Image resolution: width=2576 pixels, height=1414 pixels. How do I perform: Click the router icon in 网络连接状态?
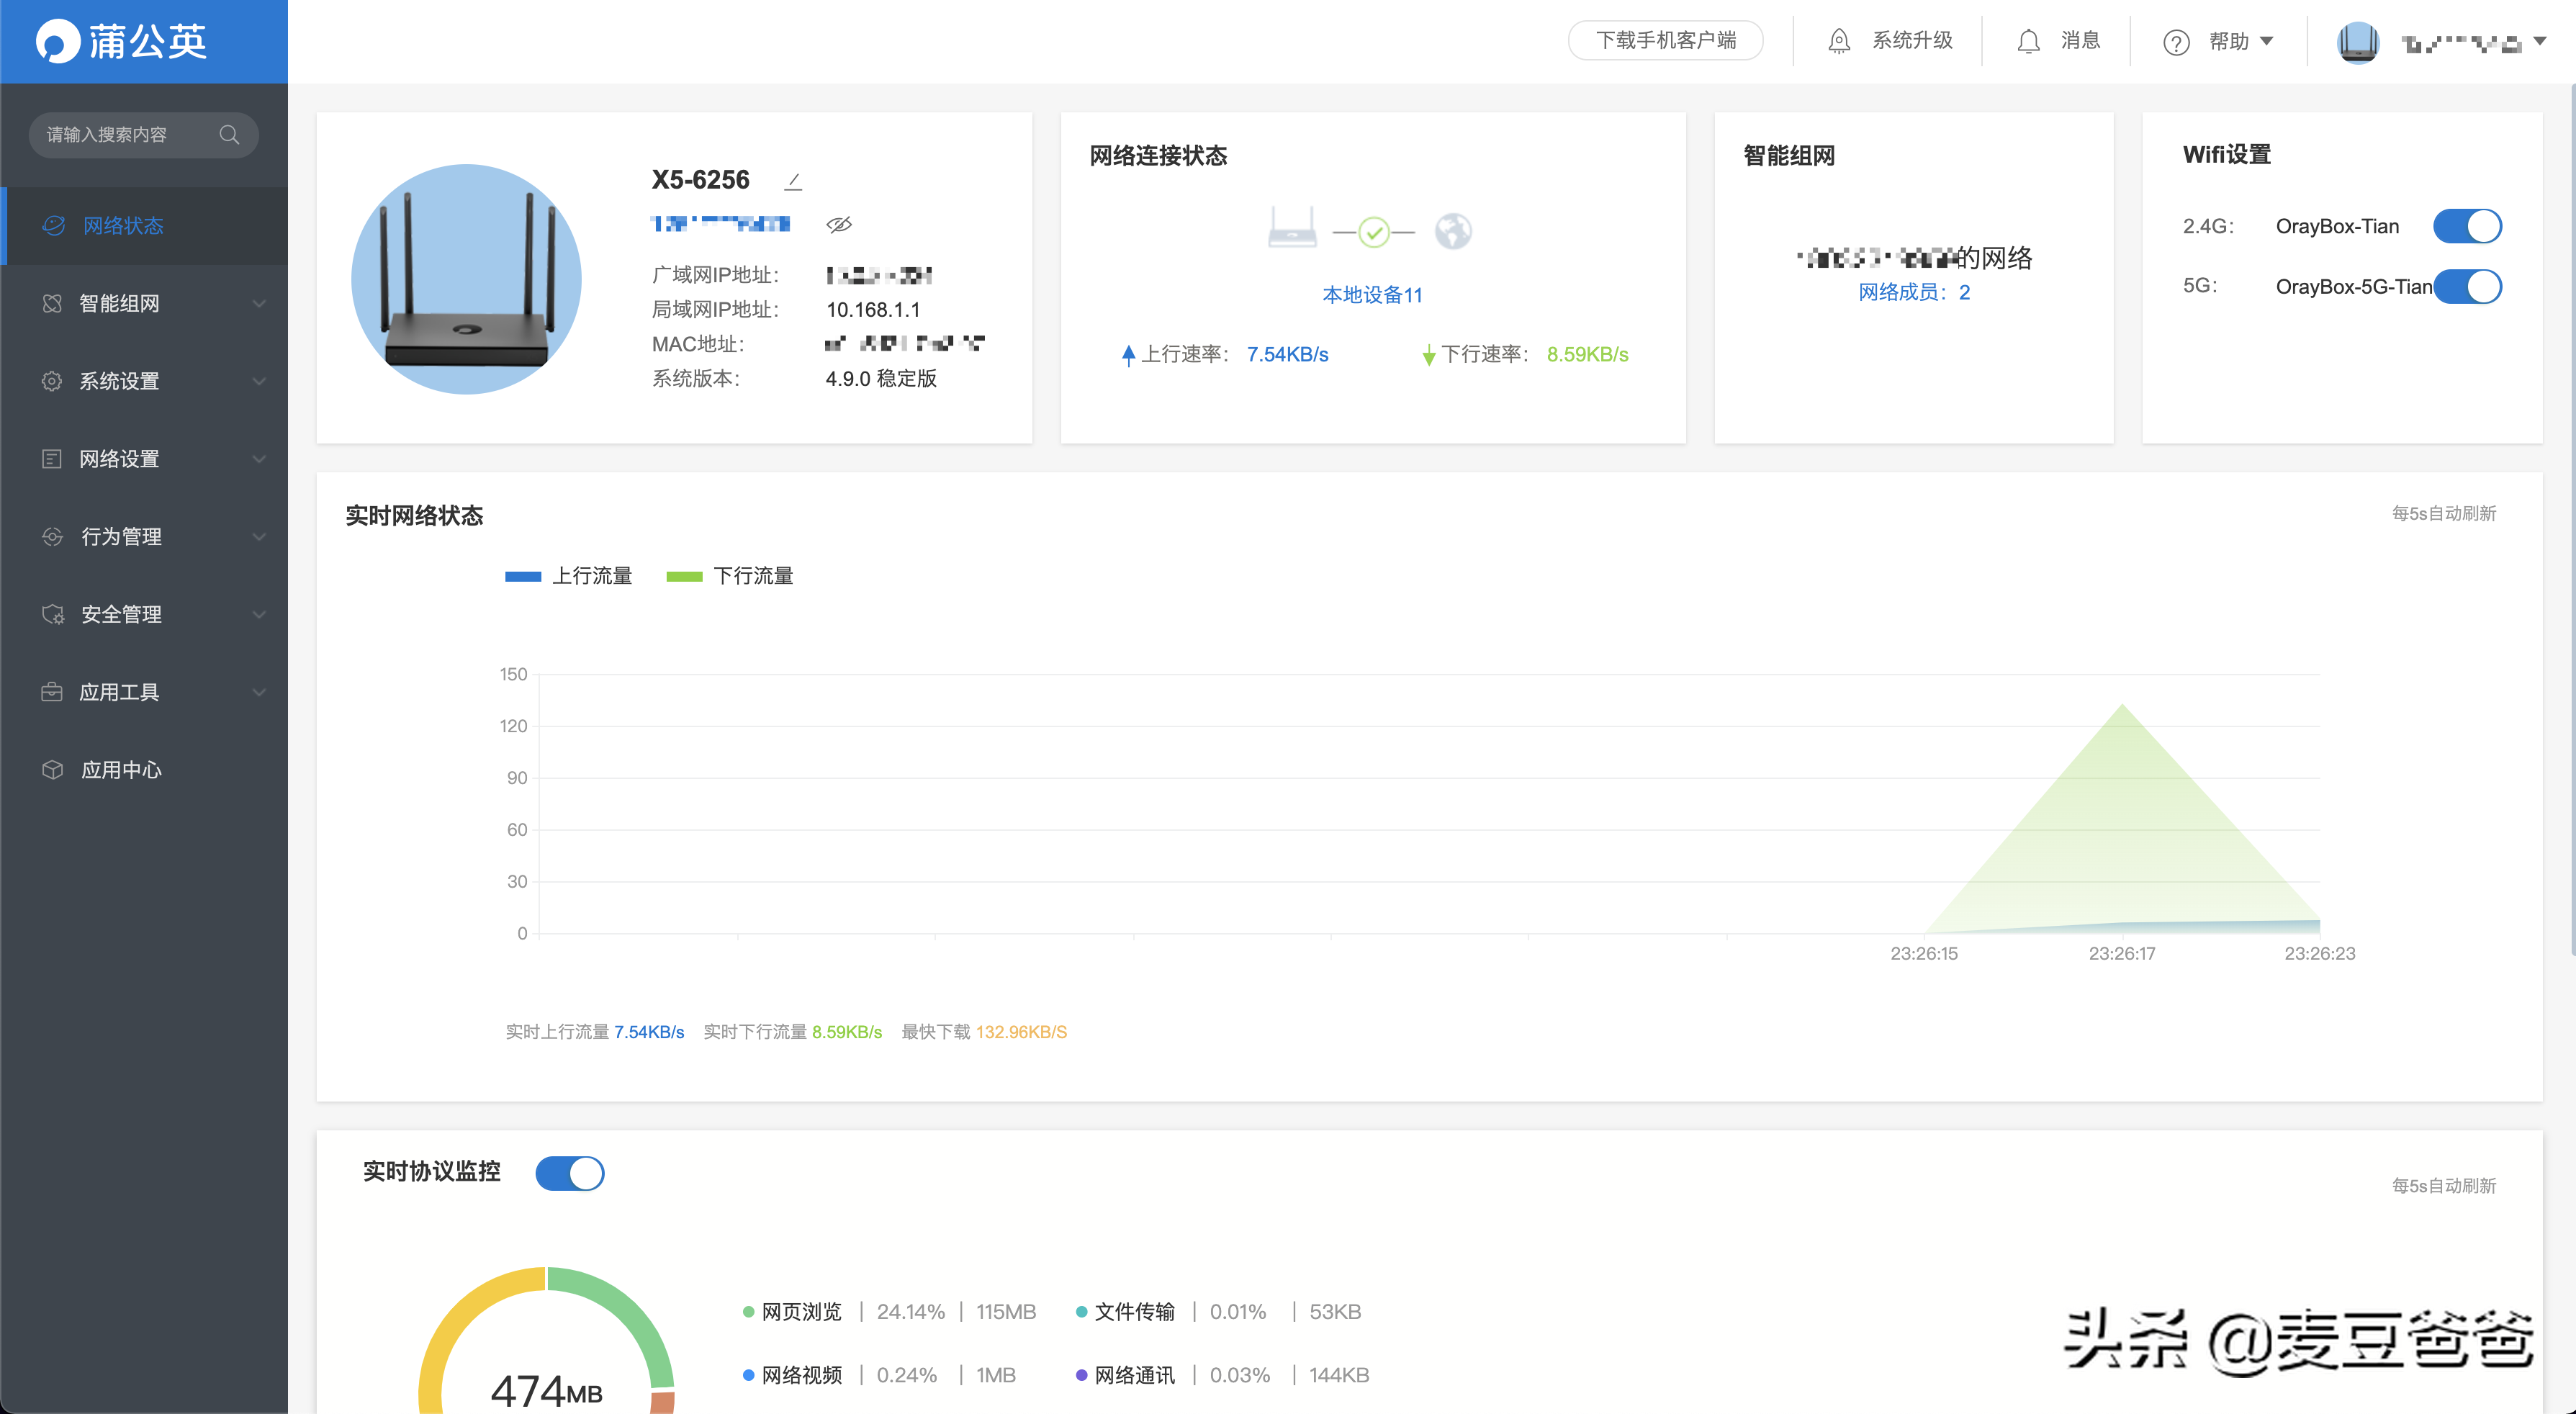(x=1292, y=228)
